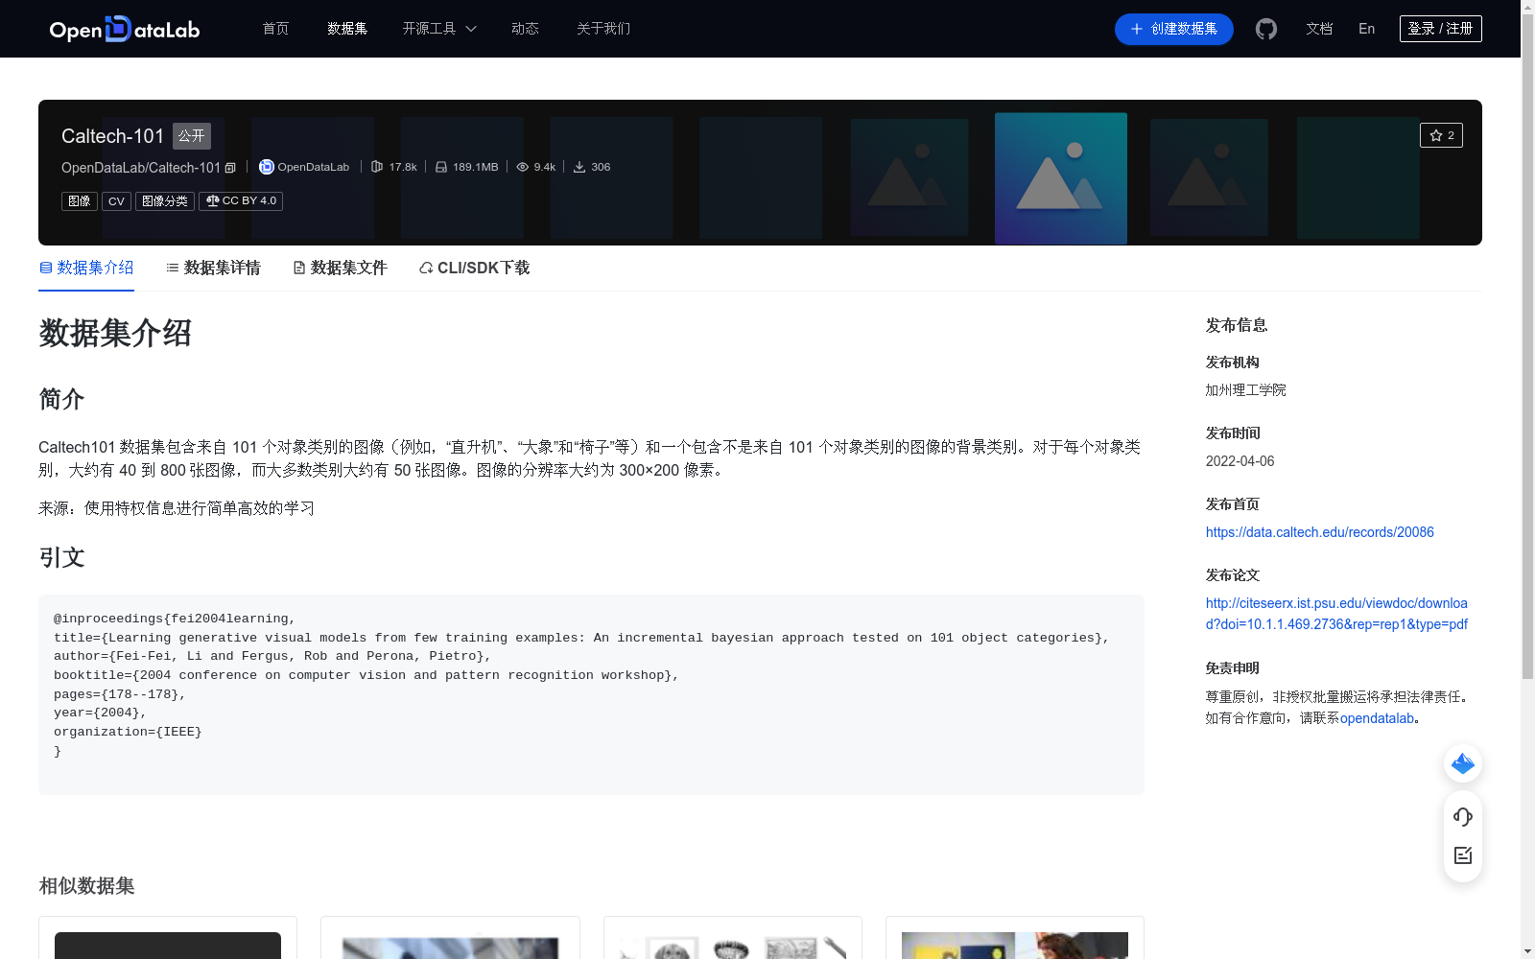
Task: Open first similar dataset card
Action: 168,938
